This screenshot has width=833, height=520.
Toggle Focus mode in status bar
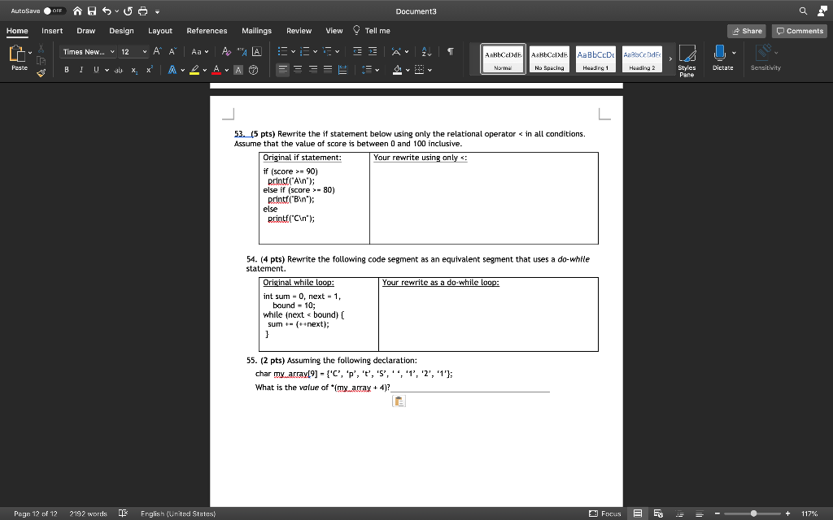click(x=605, y=513)
